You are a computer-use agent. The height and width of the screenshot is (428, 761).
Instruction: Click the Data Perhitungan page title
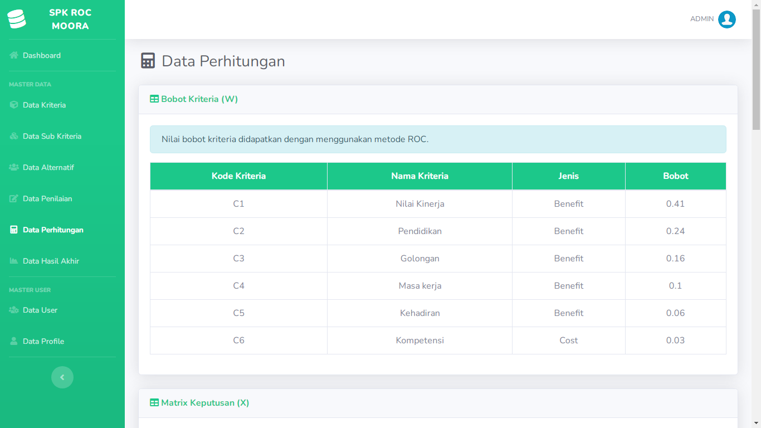(223, 61)
